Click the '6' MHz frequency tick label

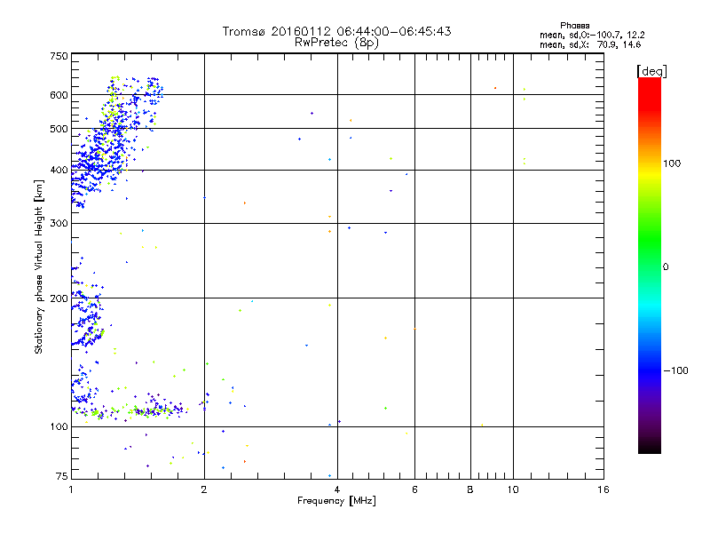414,489
